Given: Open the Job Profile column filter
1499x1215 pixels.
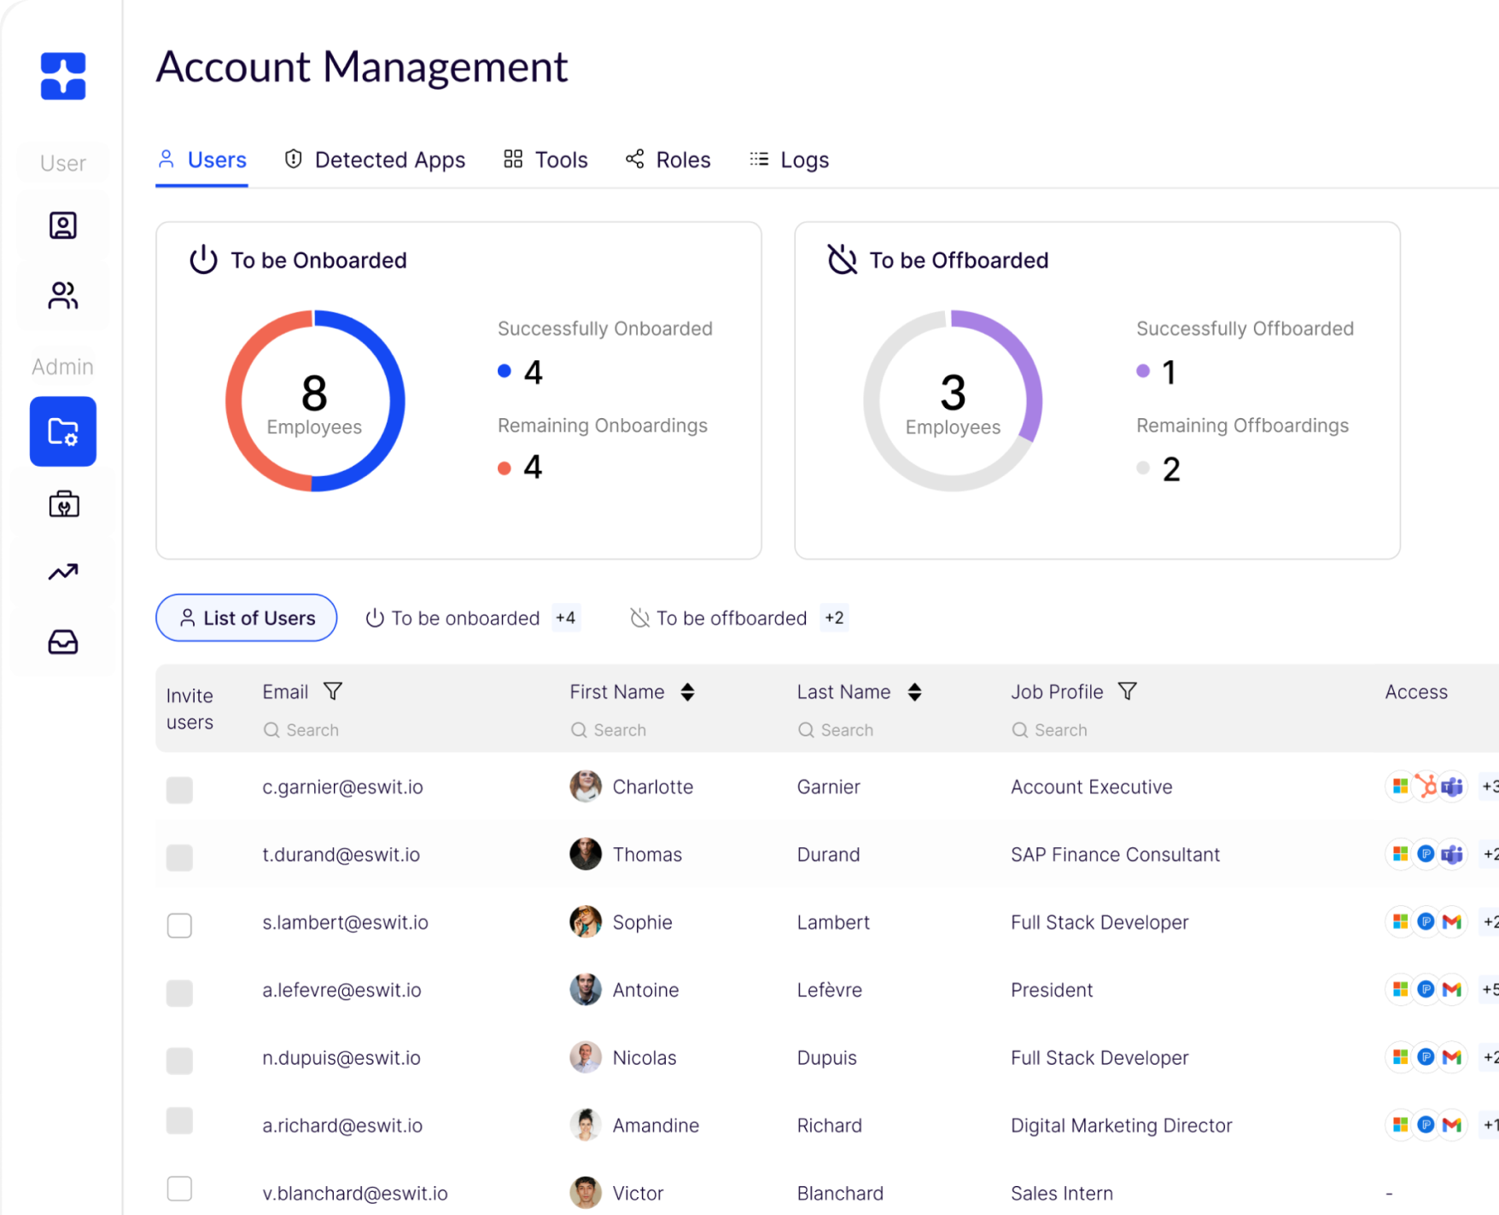Looking at the screenshot, I should pyautogui.click(x=1127, y=691).
